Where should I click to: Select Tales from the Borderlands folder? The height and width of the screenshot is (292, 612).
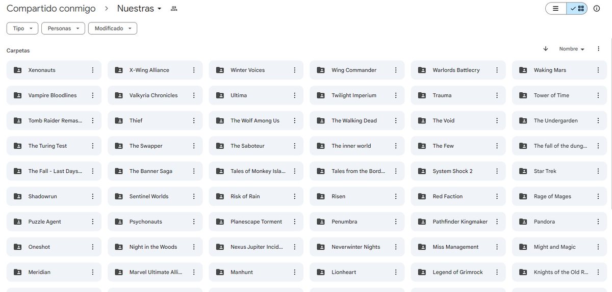(357, 171)
